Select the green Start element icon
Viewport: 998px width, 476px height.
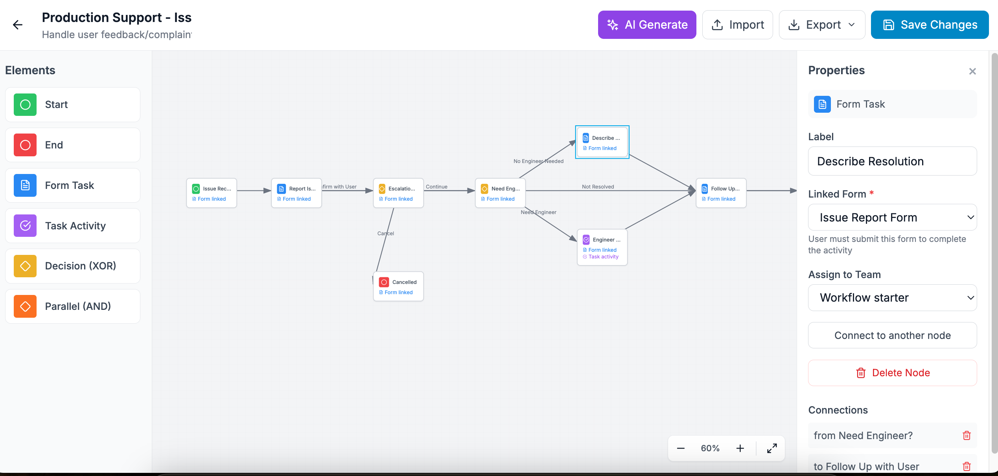(x=25, y=104)
